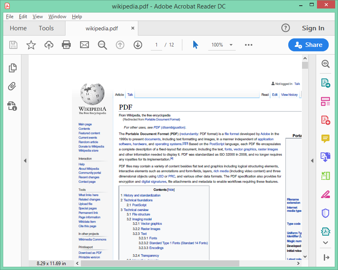
Task: Expand more tools chevron in right pane
Action: coord(325,243)
